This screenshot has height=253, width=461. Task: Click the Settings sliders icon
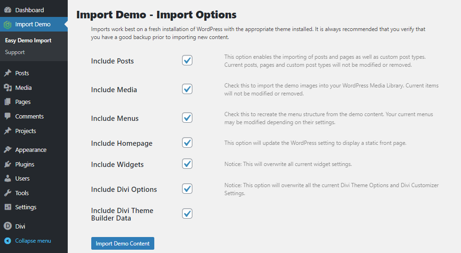[8, 207]
